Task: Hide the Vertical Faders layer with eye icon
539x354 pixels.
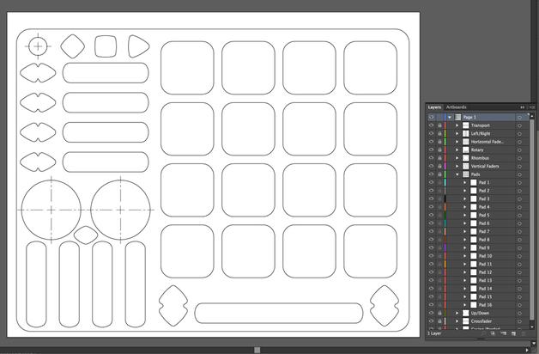Action: pos(432,167)
